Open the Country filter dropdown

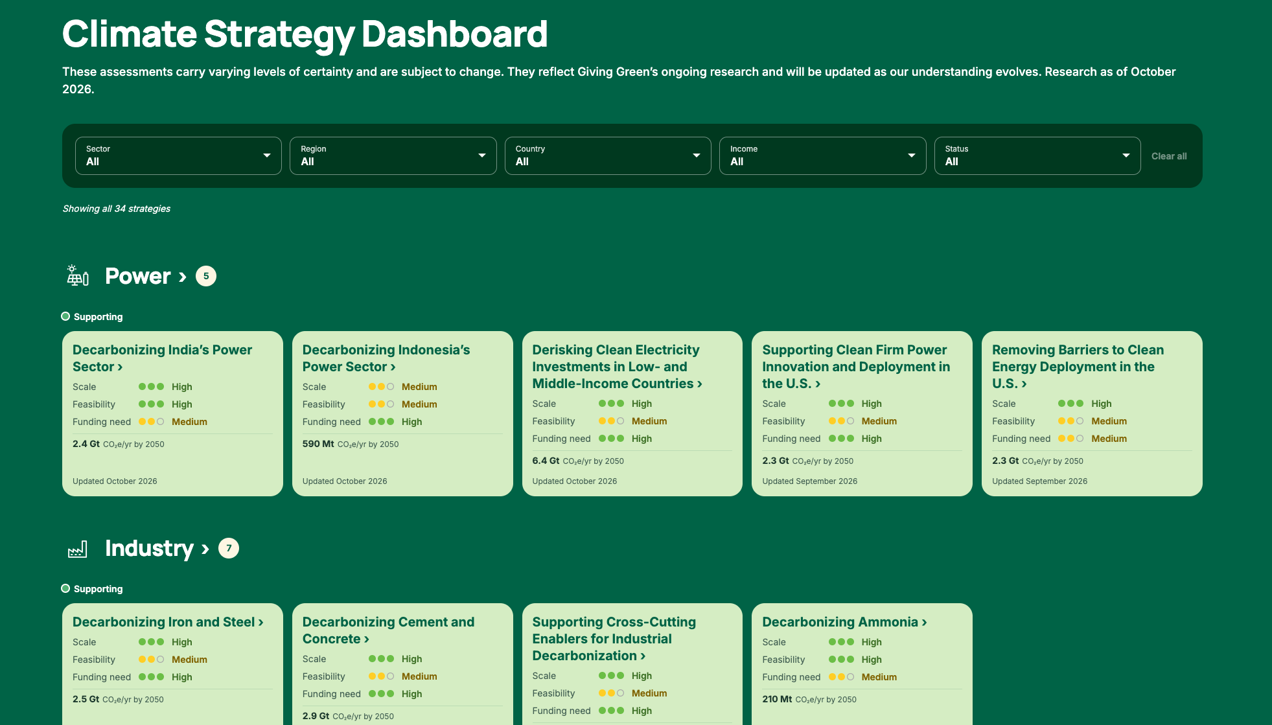pyautogui.click(x=608, y=155)
